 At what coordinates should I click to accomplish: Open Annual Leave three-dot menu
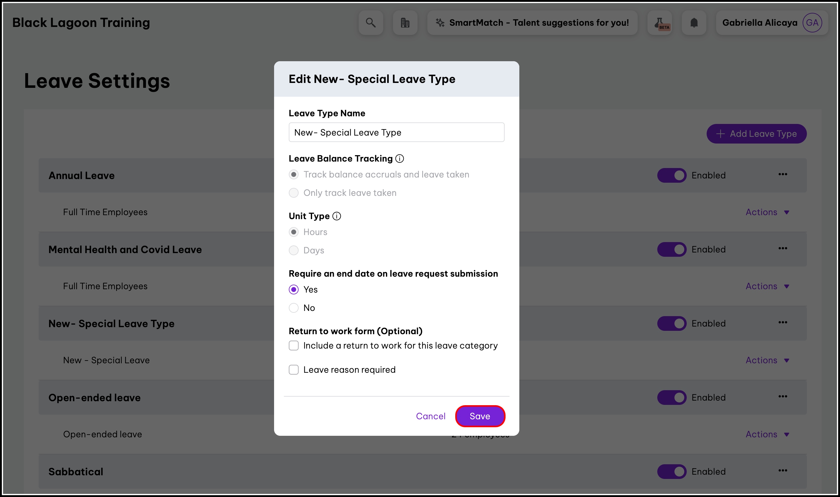tap(783, 174)
